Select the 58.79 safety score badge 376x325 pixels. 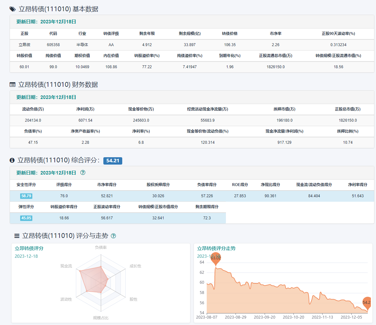pos(26,196)
